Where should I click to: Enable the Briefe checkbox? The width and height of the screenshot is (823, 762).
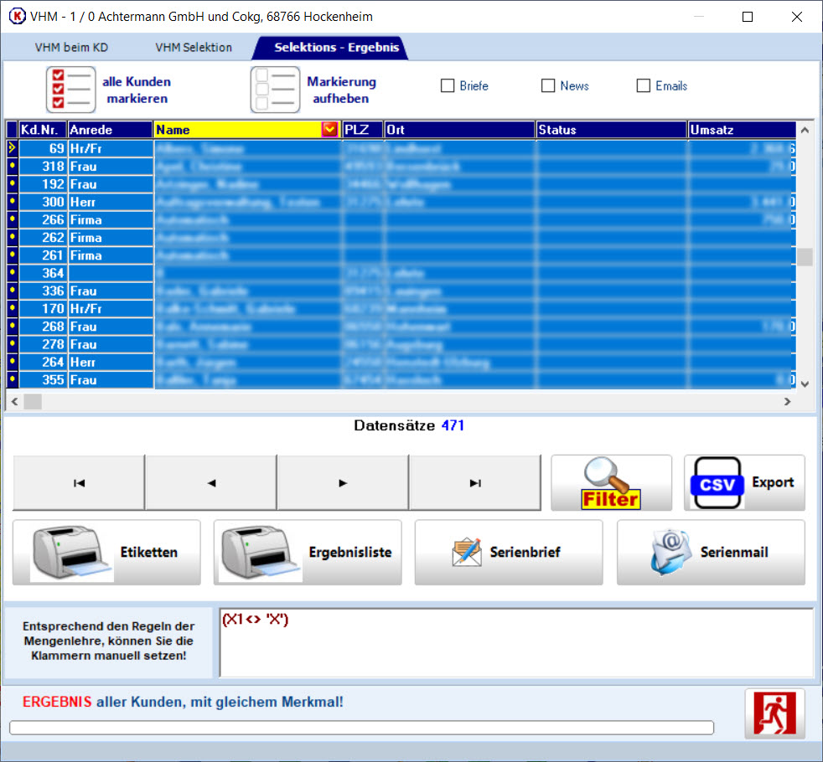point(448,86)
